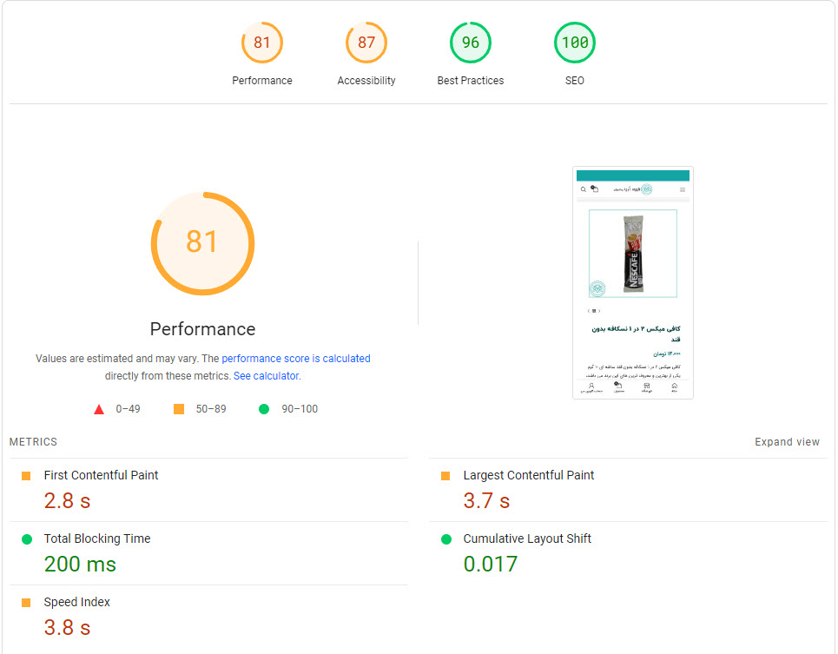The width and height of the screenshot is (838, 654).
Task: Click the orange square beside Largest Contentful Paint
Action: (x=445, y=476)
